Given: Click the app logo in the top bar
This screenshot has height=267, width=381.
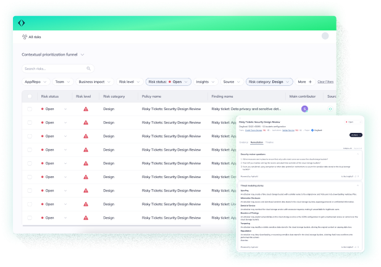Looking at the screenshot, I should (22, 23).
